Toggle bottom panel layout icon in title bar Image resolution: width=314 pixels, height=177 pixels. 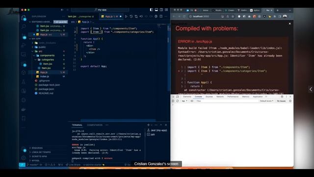[157, 10]
